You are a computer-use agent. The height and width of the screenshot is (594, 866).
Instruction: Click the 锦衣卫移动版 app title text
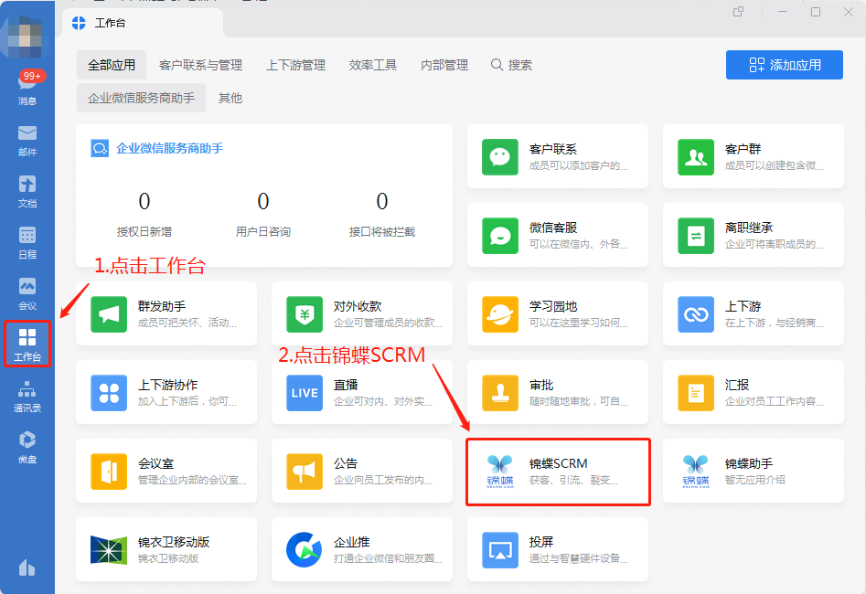tap(174, 542)
